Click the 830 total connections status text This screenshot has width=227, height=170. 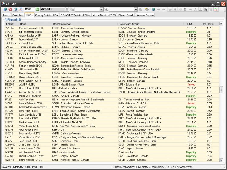coord(152,167)
